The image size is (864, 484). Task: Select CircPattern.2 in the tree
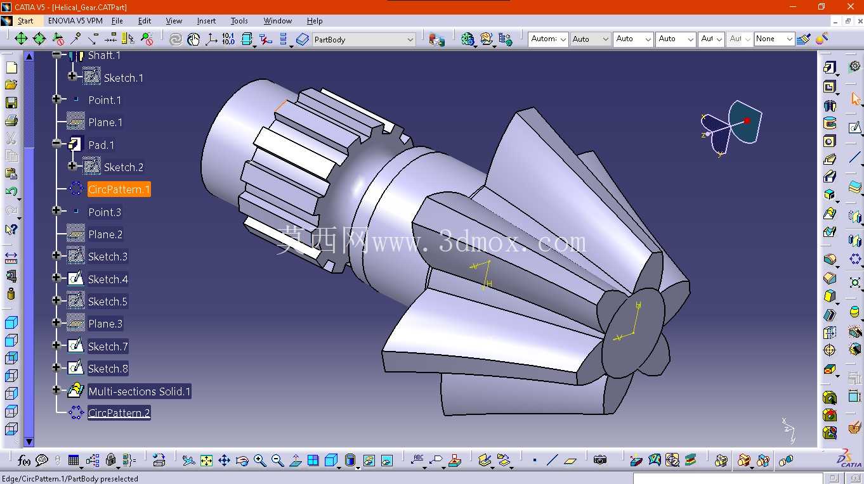click(x=119, y=413)
